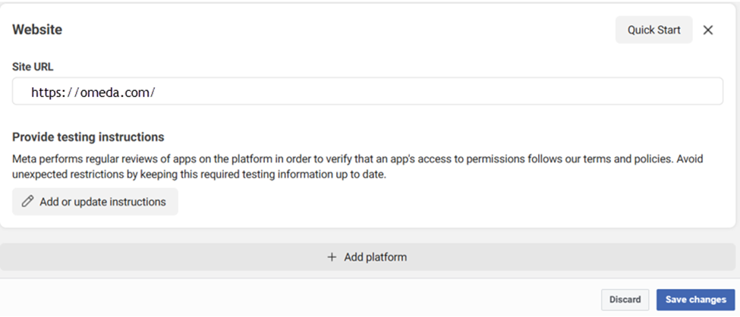Click the Website section heading

pos(37,30)
